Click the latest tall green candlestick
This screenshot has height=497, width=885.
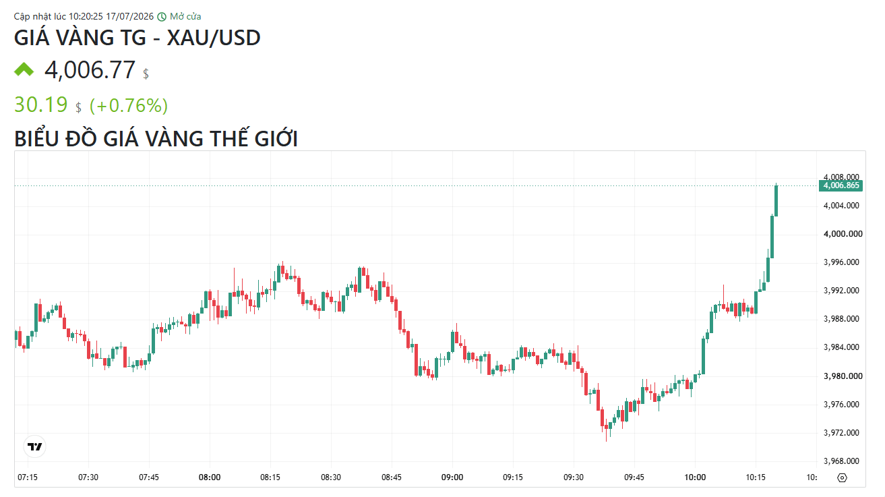(776, 200)
